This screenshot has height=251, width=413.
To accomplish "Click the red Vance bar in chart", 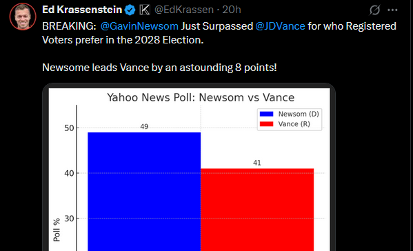I will pyautogui.click(x=257, y=210).
